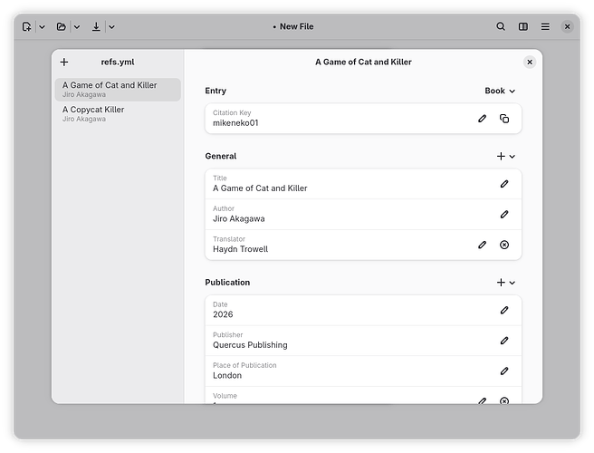The image size is (594, 453).
Task: Toggle the sidebar panel layout icon
Action: (523, 26)
